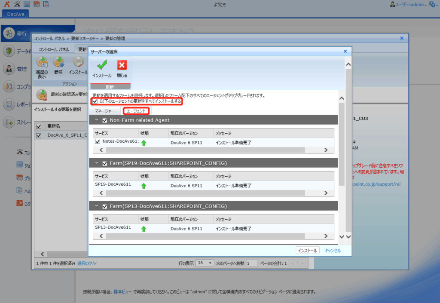Click the green arrow status for SP19-DocAve611
The height and width of the screenshot is (303, 440).
tap(144, 186)
